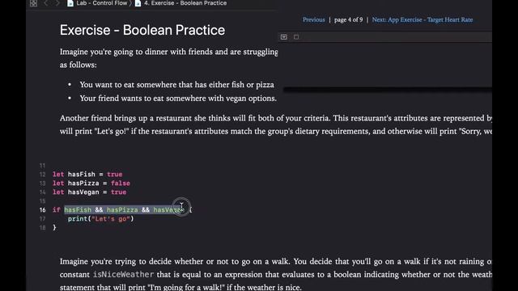The image size is (518, 291).
Task: Click hasPizza in the if condition
Action: tap(122, 210)
